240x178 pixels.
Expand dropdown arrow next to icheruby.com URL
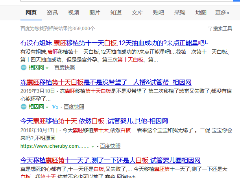click(93, 146)
